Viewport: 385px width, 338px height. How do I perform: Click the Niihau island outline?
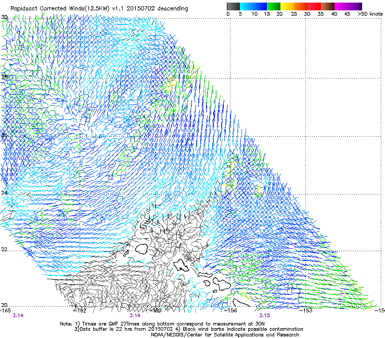pyautogui.click(x=126, y=253)
